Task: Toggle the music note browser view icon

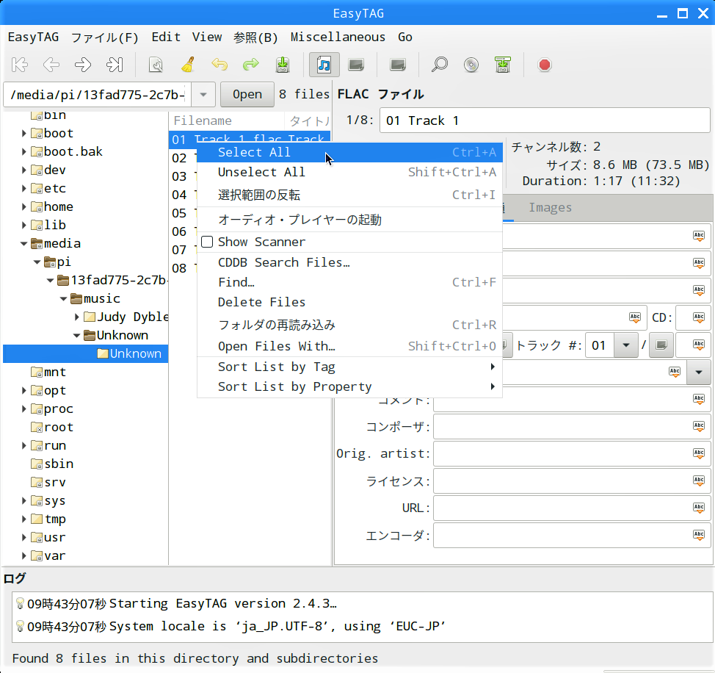Action: click(324, 65)
